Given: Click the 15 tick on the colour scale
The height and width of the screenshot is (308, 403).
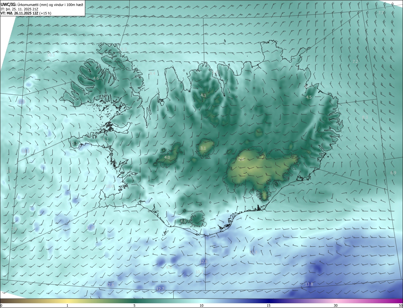Looking at the screenshot, I should pyautogui.click(x=269, y=305).
